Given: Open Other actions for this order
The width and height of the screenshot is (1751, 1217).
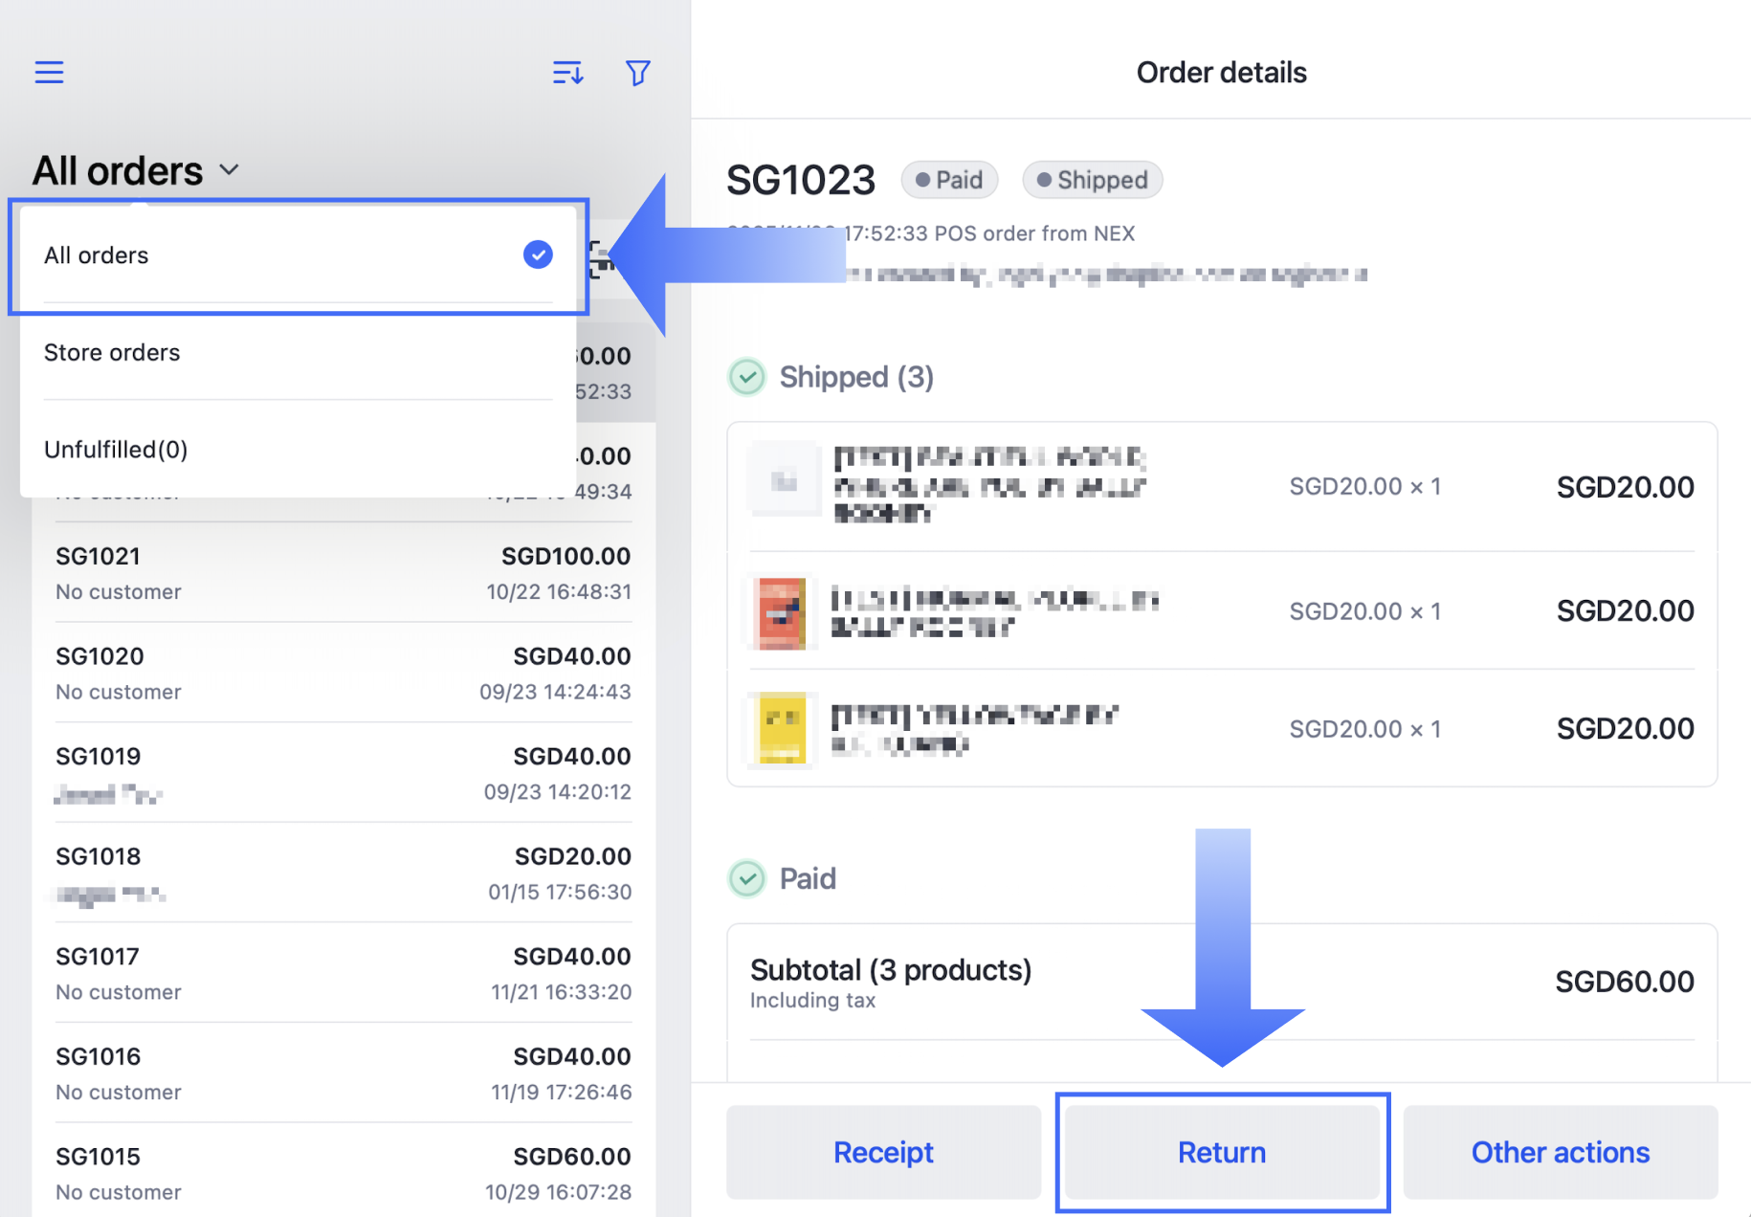Looking at the screenshot, I should 1561,1152.
